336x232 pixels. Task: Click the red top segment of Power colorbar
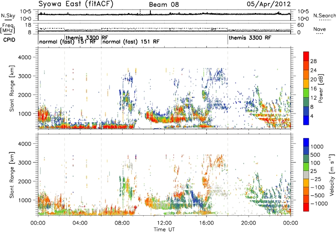click(x=306, y=56)
